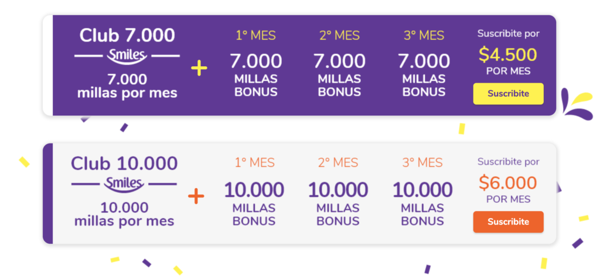Select the Club 7.000 title
Image resolution: width=600 pixels, height=276 pixels.
point(127,35)
